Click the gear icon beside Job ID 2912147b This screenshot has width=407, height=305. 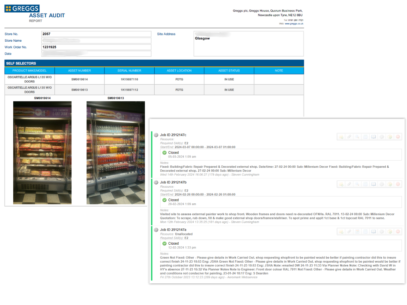pyautogui.click(x=156, y=182)
